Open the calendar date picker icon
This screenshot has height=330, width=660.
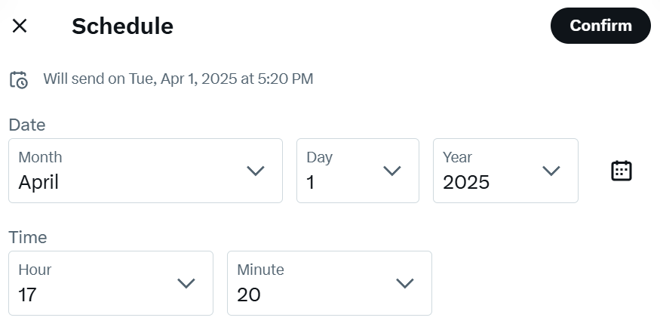621,171
